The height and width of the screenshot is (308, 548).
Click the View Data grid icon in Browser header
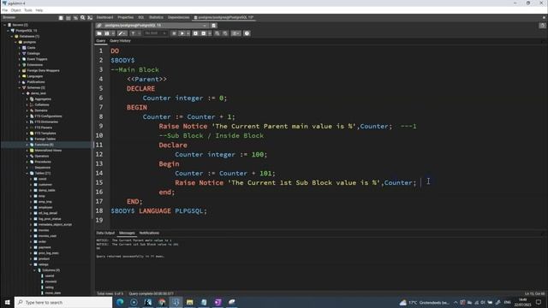(x=68, y=17)
